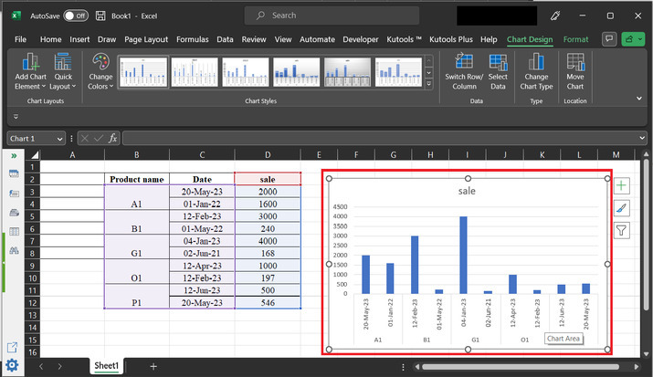
Task: Collapse the ribbon using the chevron
Action: coord(638,98)
